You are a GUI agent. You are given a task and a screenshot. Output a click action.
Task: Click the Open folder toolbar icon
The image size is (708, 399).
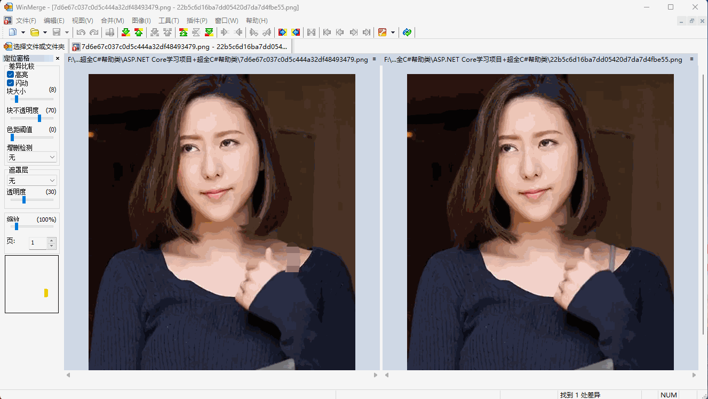35,32
